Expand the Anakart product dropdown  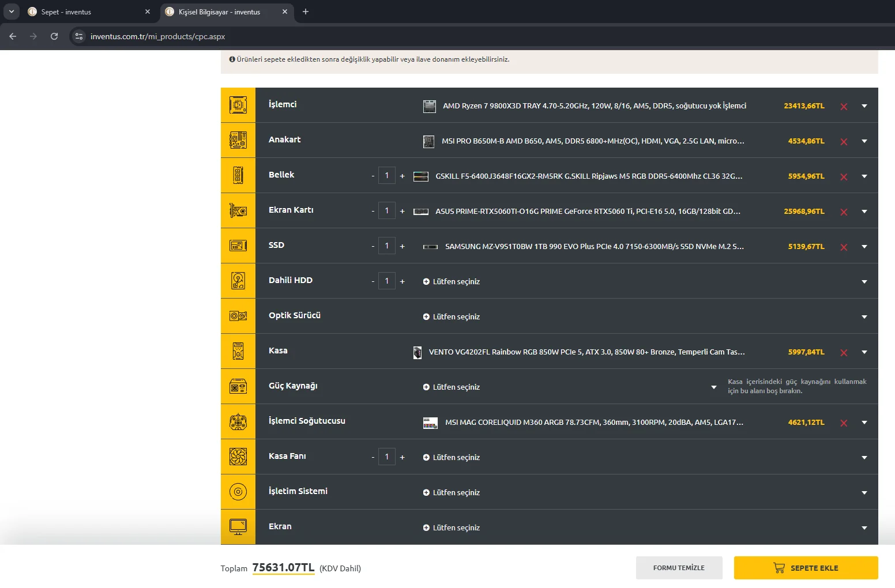pyautogui.click(x=864, y=141)
